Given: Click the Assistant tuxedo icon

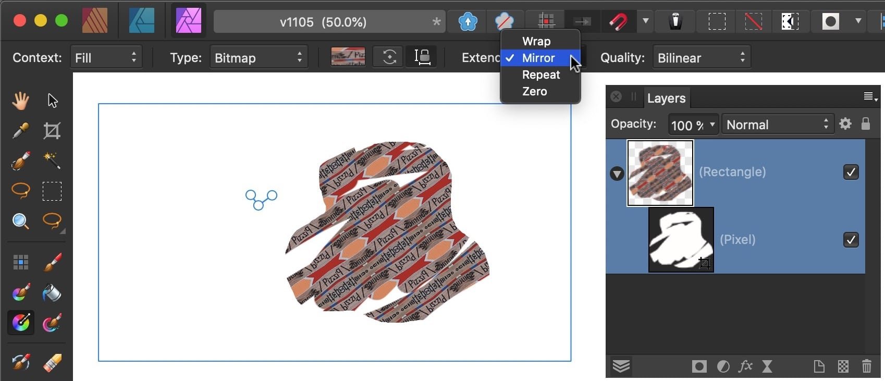Looking at the screenshot, I should (675, 21).
